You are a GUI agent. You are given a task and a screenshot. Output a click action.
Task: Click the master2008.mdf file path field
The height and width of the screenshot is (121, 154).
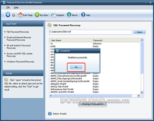click(91, 32)
